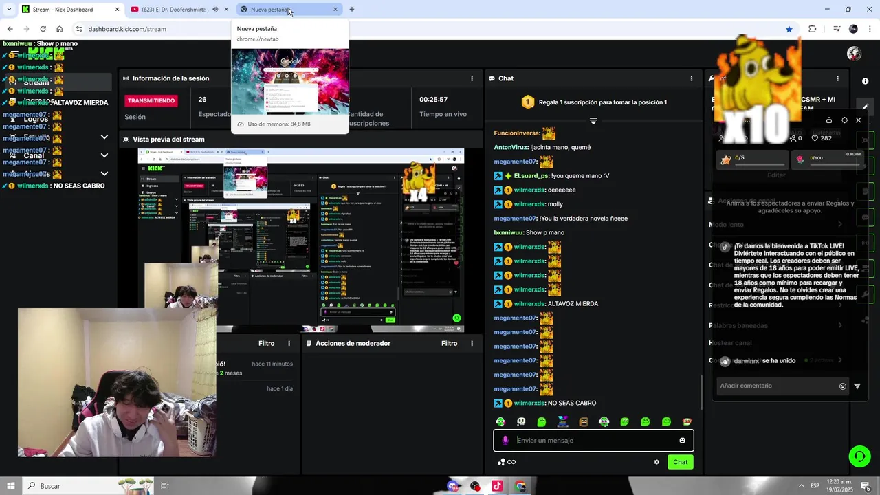This screenshot has width=880, height=495.
Task: Reload the Kick dashboard page
Action: click(43, 29)
